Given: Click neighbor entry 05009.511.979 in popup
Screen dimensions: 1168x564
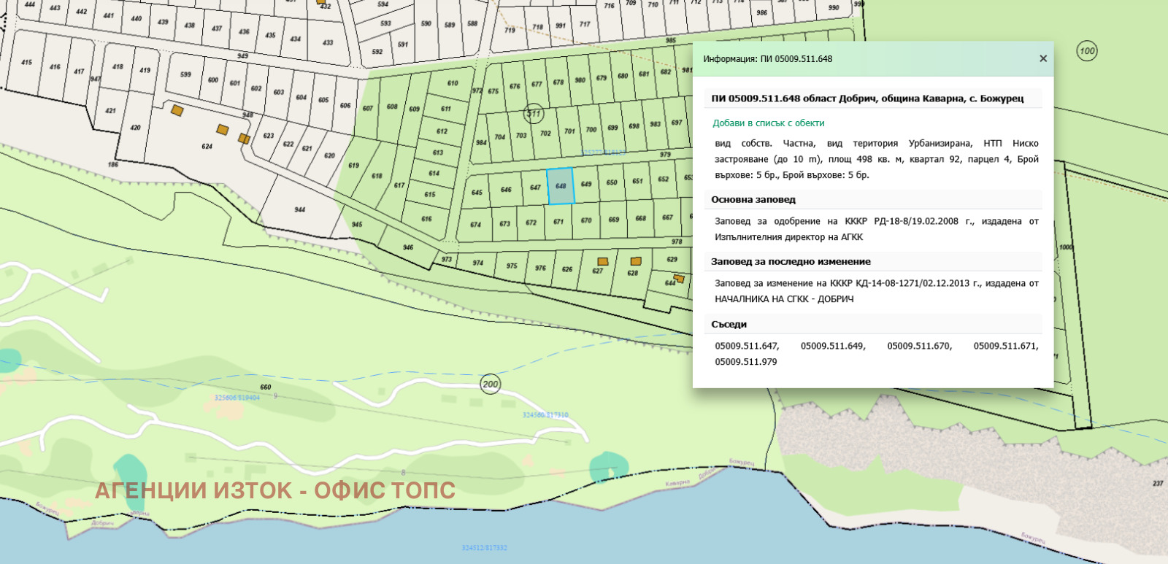Looking at the screenshot, I should point(745,362).
